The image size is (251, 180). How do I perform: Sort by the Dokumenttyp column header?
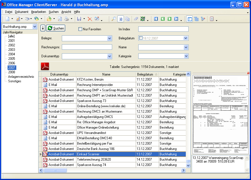[x=59, y=74]
